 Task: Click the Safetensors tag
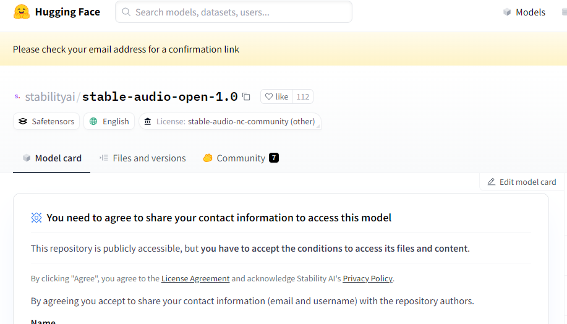point(46,121)
